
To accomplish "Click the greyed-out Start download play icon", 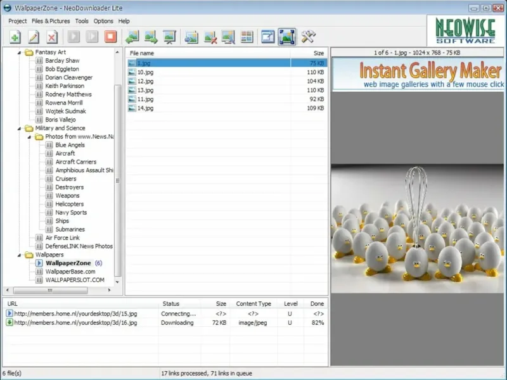I will point(74,37).
